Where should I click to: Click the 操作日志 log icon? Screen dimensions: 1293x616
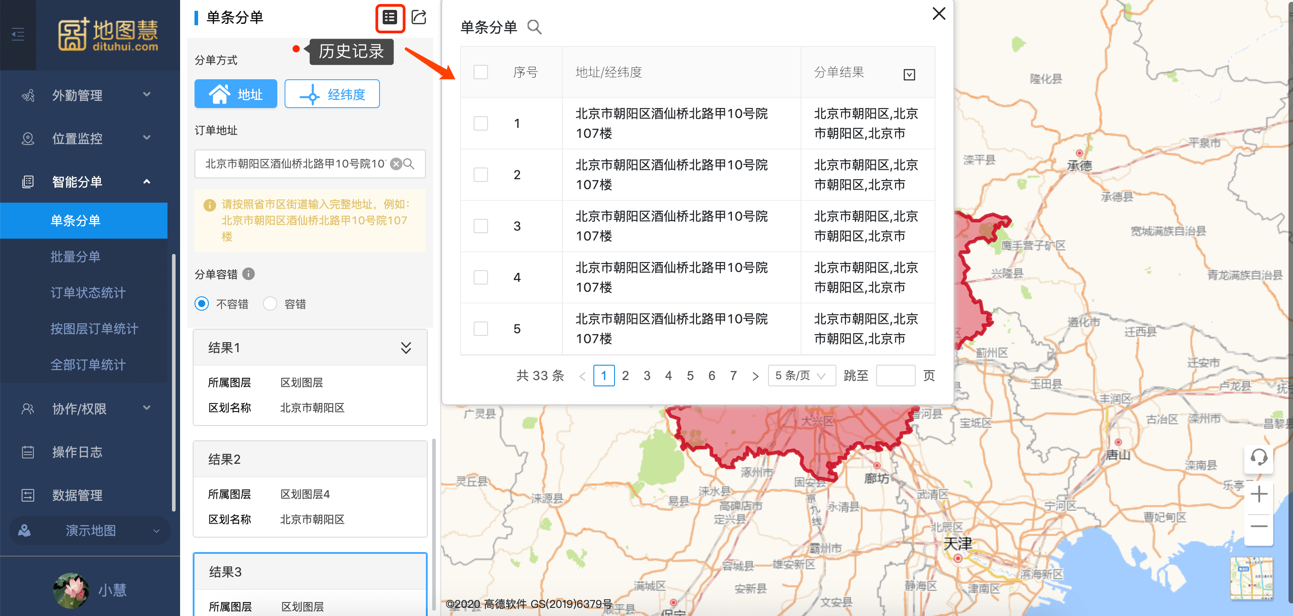point(28,452)
